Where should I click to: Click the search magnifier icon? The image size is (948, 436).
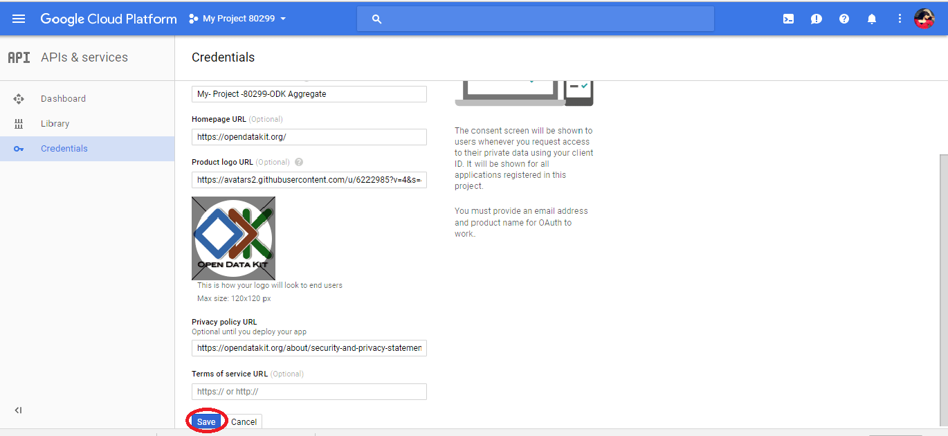(377, 19)
